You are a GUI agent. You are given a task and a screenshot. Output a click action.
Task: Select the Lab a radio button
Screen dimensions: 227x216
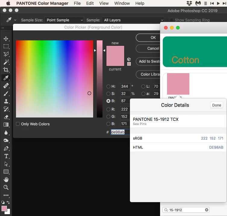coord(143,94)
